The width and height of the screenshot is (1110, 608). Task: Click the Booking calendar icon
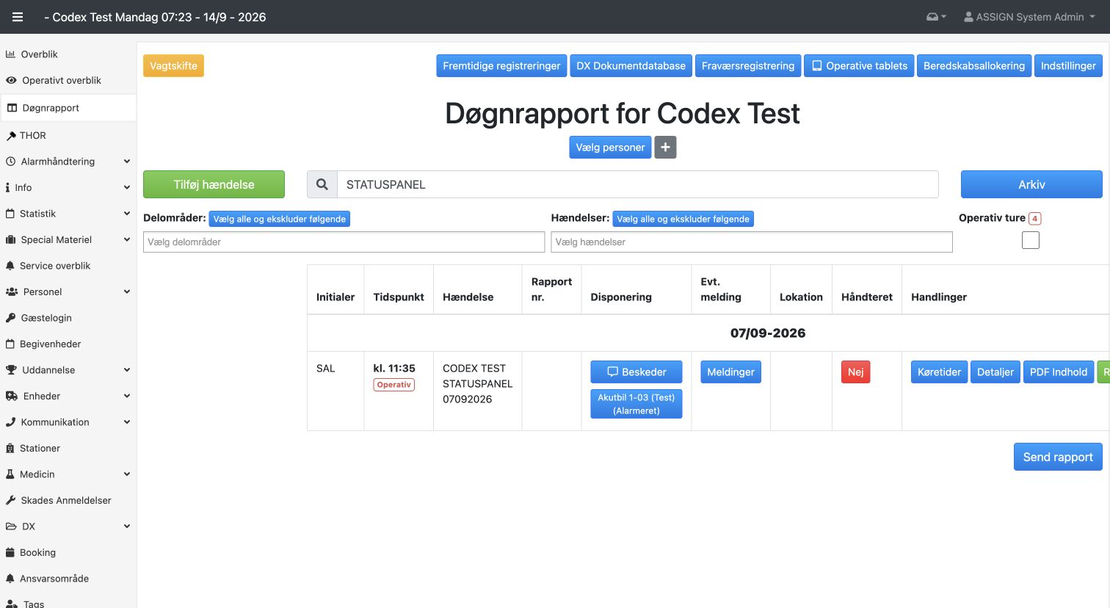tap(10, 552)
